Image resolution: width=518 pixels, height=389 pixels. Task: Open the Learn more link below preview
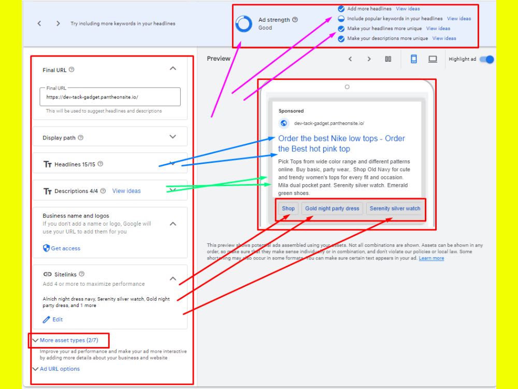431,258
